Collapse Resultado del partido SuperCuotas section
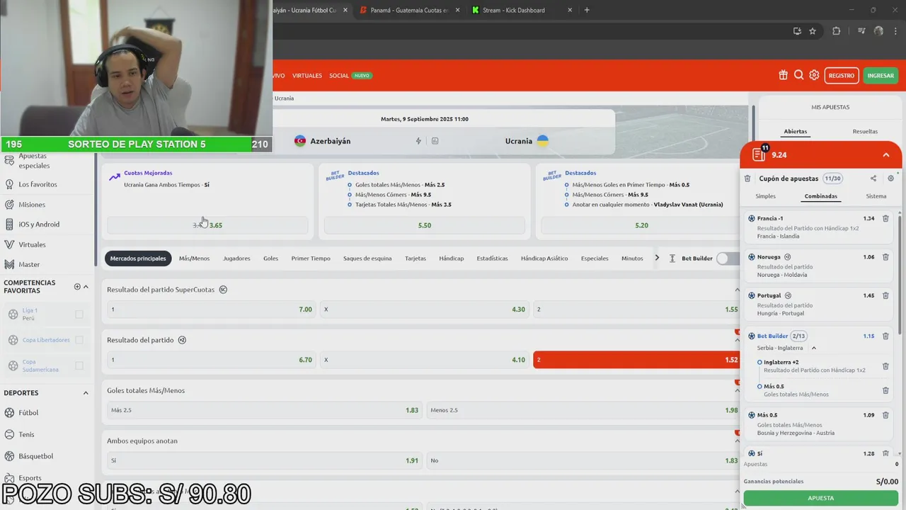This screenshot has width=906, height=510. [x=737, y=290]
